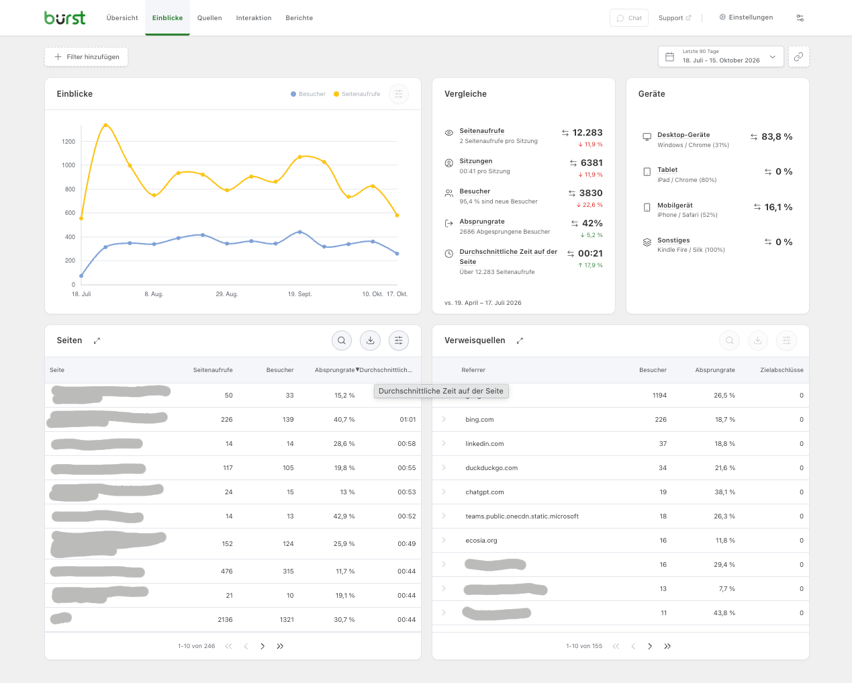Image resolution: width=852 pixels, height=683 pixels.
Task: Open the Berichte tab
Action: click(x=299, y=18)
